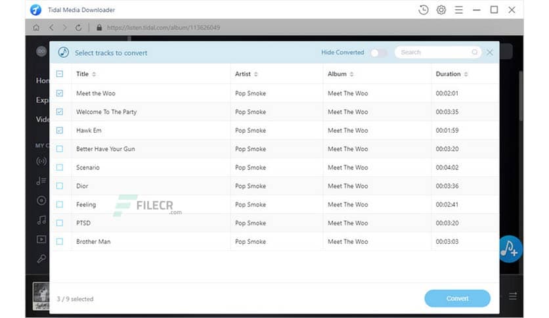Navigate forward with the right arrow
The image size is (549, 318).
click(65, 28)
